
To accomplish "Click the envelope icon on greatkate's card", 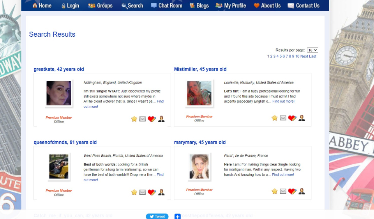I will click(143, 119).
